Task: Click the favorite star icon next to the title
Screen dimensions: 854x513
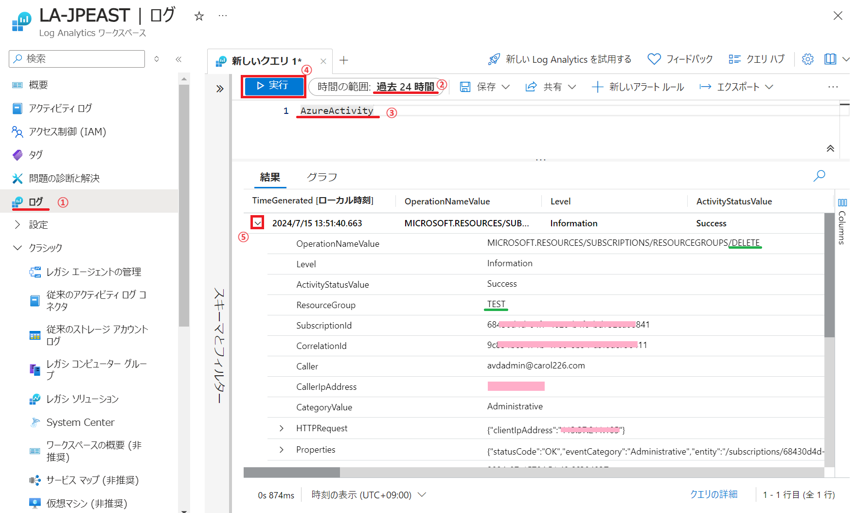Action: (x=199, y=17)
